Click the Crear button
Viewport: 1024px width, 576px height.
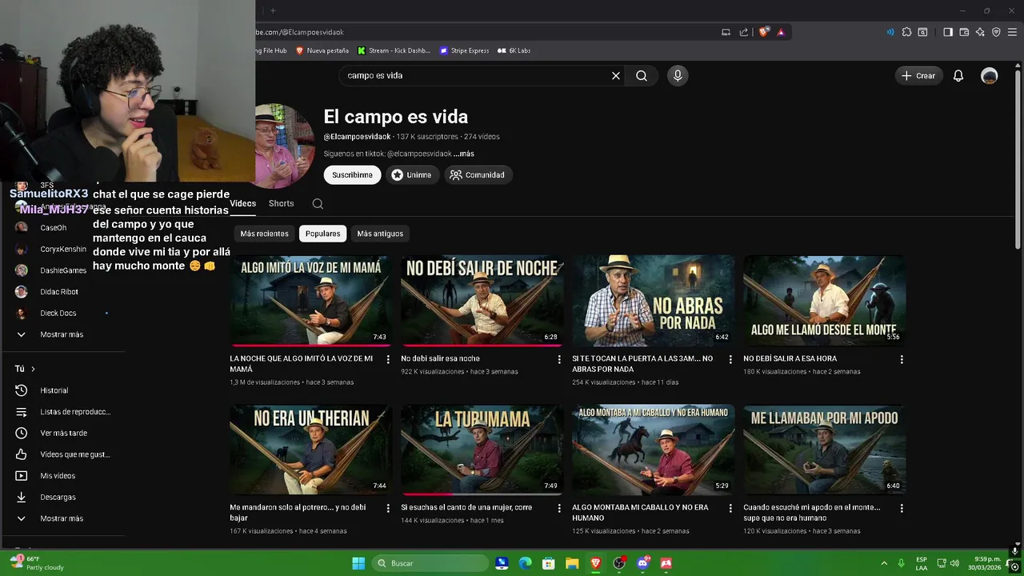(x=918, y=76)
